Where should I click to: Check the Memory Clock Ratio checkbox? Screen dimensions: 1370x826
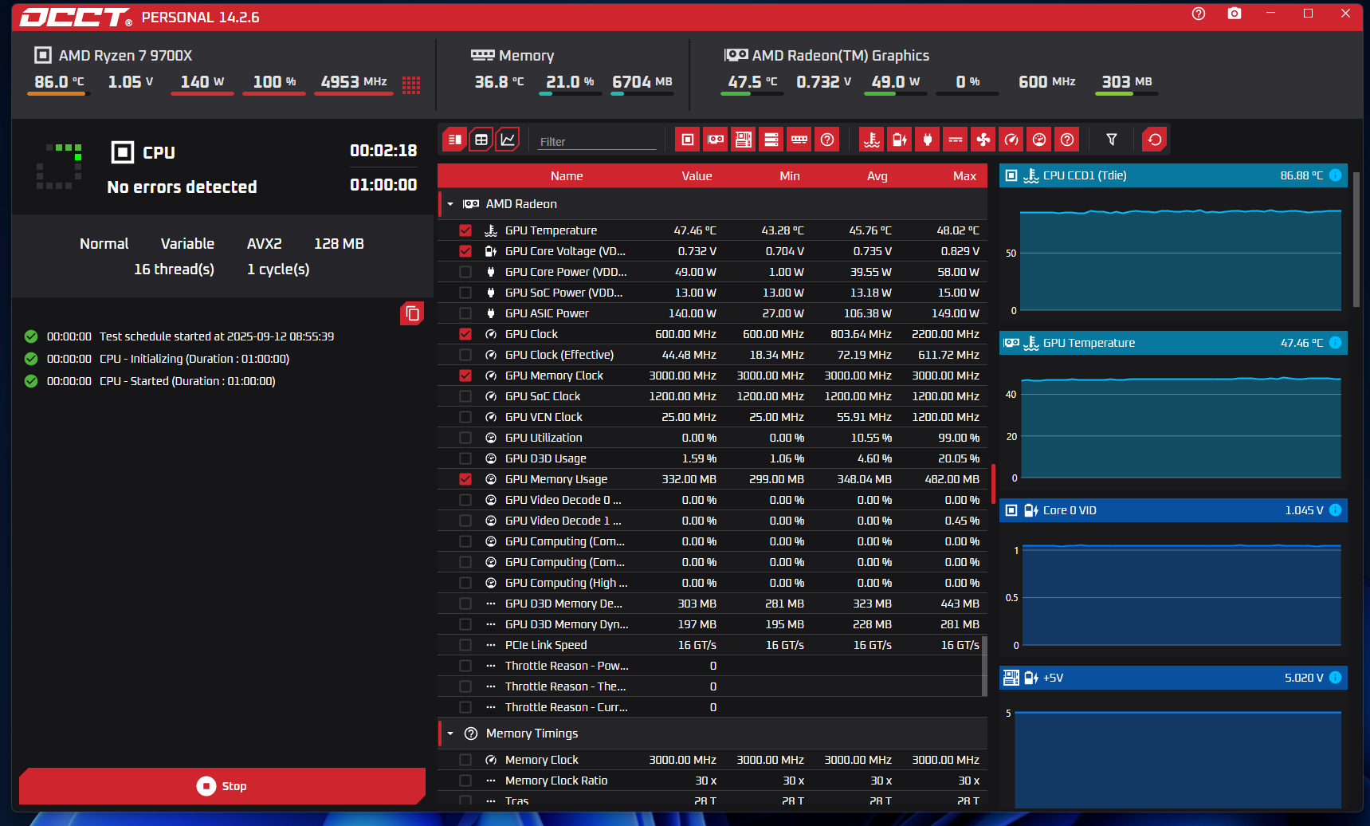pos(465,781)
